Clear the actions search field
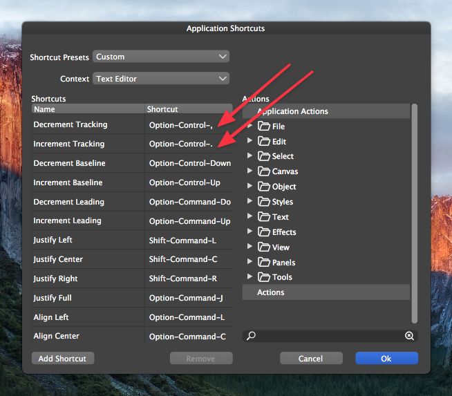Image resolution: width=452 pixels, height=396 pixels. point(409,336)
